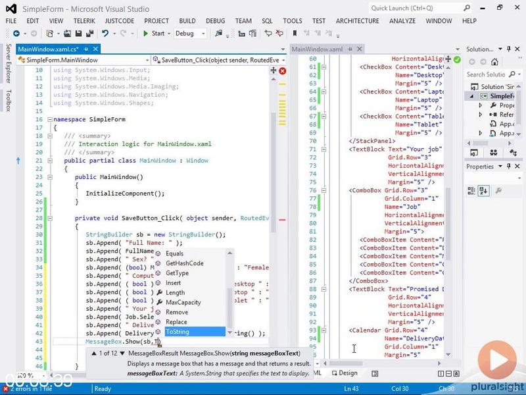Open the Team Explorer bottom tab icon

494,153
